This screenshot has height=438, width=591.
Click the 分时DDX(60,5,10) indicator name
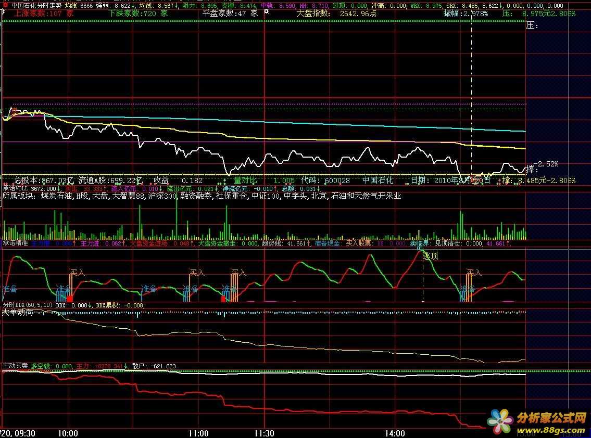point(28,305)
